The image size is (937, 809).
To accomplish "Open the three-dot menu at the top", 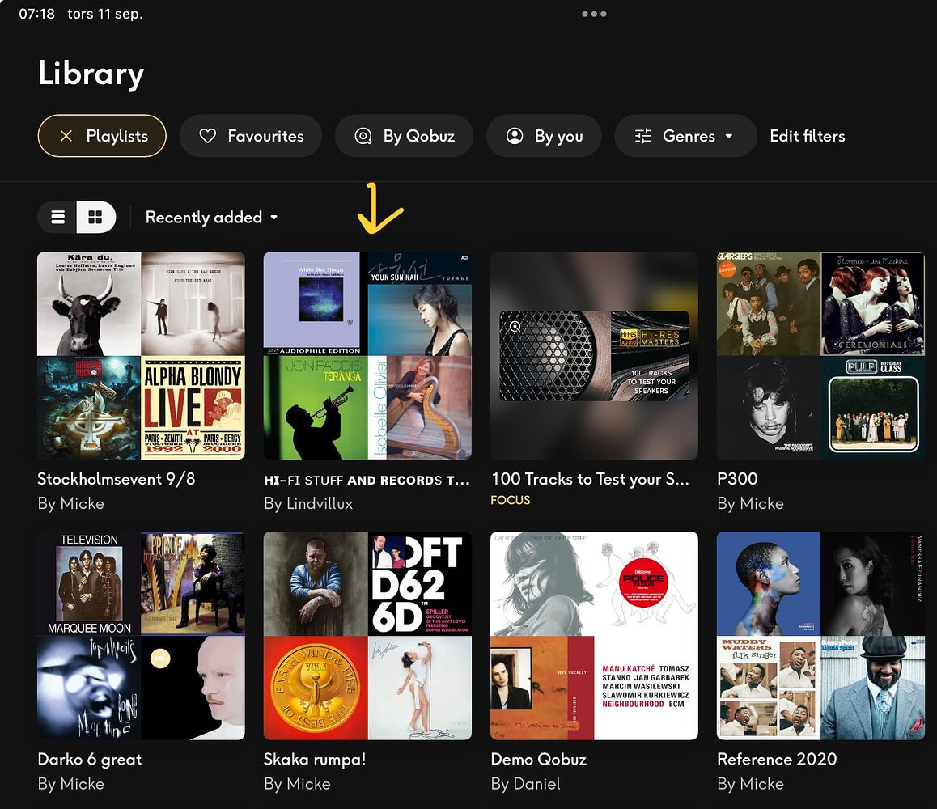I will pyautogui.click(x=594, y=14).
